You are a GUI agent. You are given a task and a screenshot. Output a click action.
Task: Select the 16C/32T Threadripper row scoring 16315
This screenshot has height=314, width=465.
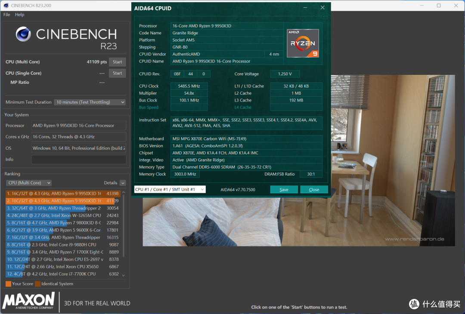[63, 237]
